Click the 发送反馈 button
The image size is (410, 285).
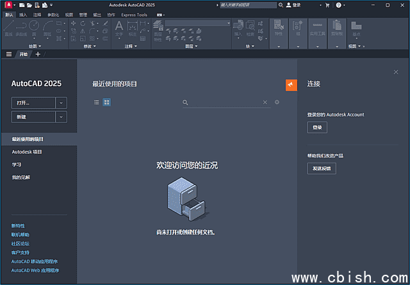pyautogui.click(x=322, y=168)
